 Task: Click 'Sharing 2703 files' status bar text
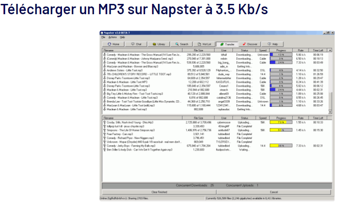pyautogui.click(x=138, y=199)
